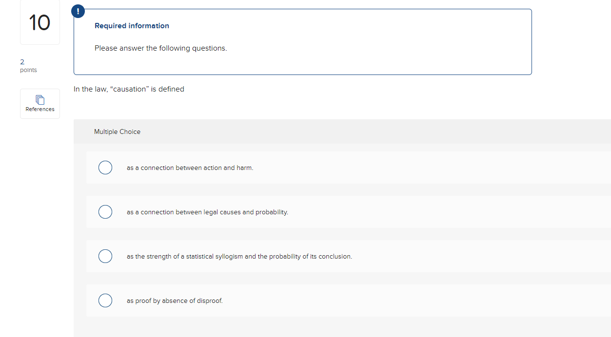Screen dimensions: 611x337
Task: Click 'Please answer the following questions.' text
Action: (161, 48)
